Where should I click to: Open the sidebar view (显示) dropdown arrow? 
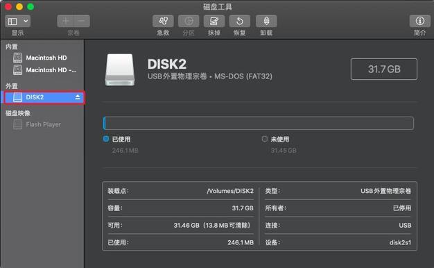26,22
